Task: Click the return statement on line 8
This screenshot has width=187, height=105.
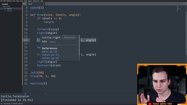Action: (49, 22)
